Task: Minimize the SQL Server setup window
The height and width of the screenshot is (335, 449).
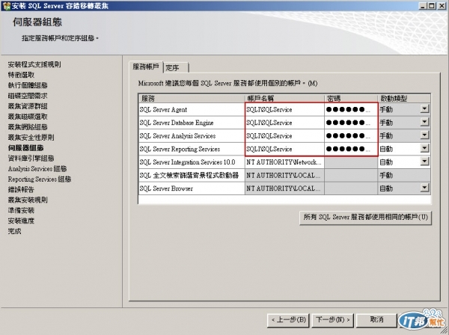Action: (x=423, y=6)
